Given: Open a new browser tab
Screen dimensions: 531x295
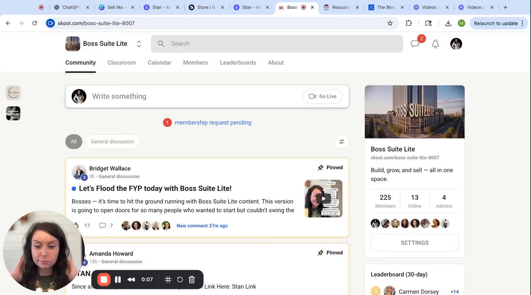Looking at the screenshot, I should tap(505, 7).
